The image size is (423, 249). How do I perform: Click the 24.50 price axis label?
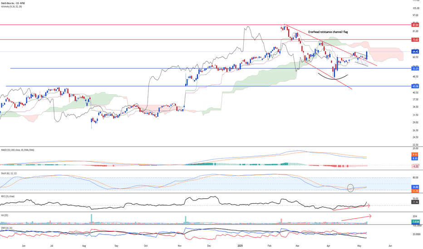(416, 137)
